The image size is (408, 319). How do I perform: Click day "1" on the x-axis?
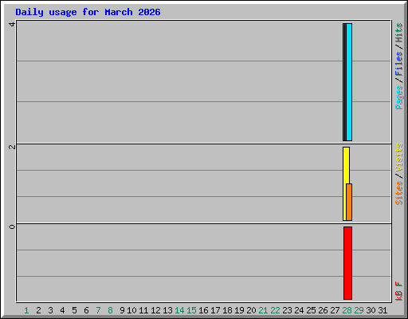(x=26, y=310)
